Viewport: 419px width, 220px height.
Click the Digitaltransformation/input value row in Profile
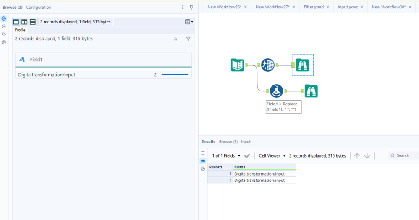pyautogui.click(x=103, y=75)
